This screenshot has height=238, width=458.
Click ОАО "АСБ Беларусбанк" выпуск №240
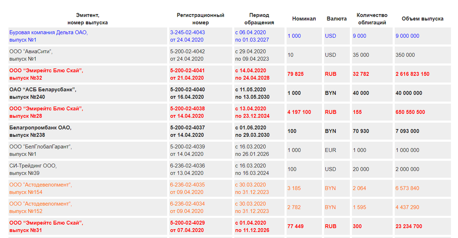click(x=43, y=93)
